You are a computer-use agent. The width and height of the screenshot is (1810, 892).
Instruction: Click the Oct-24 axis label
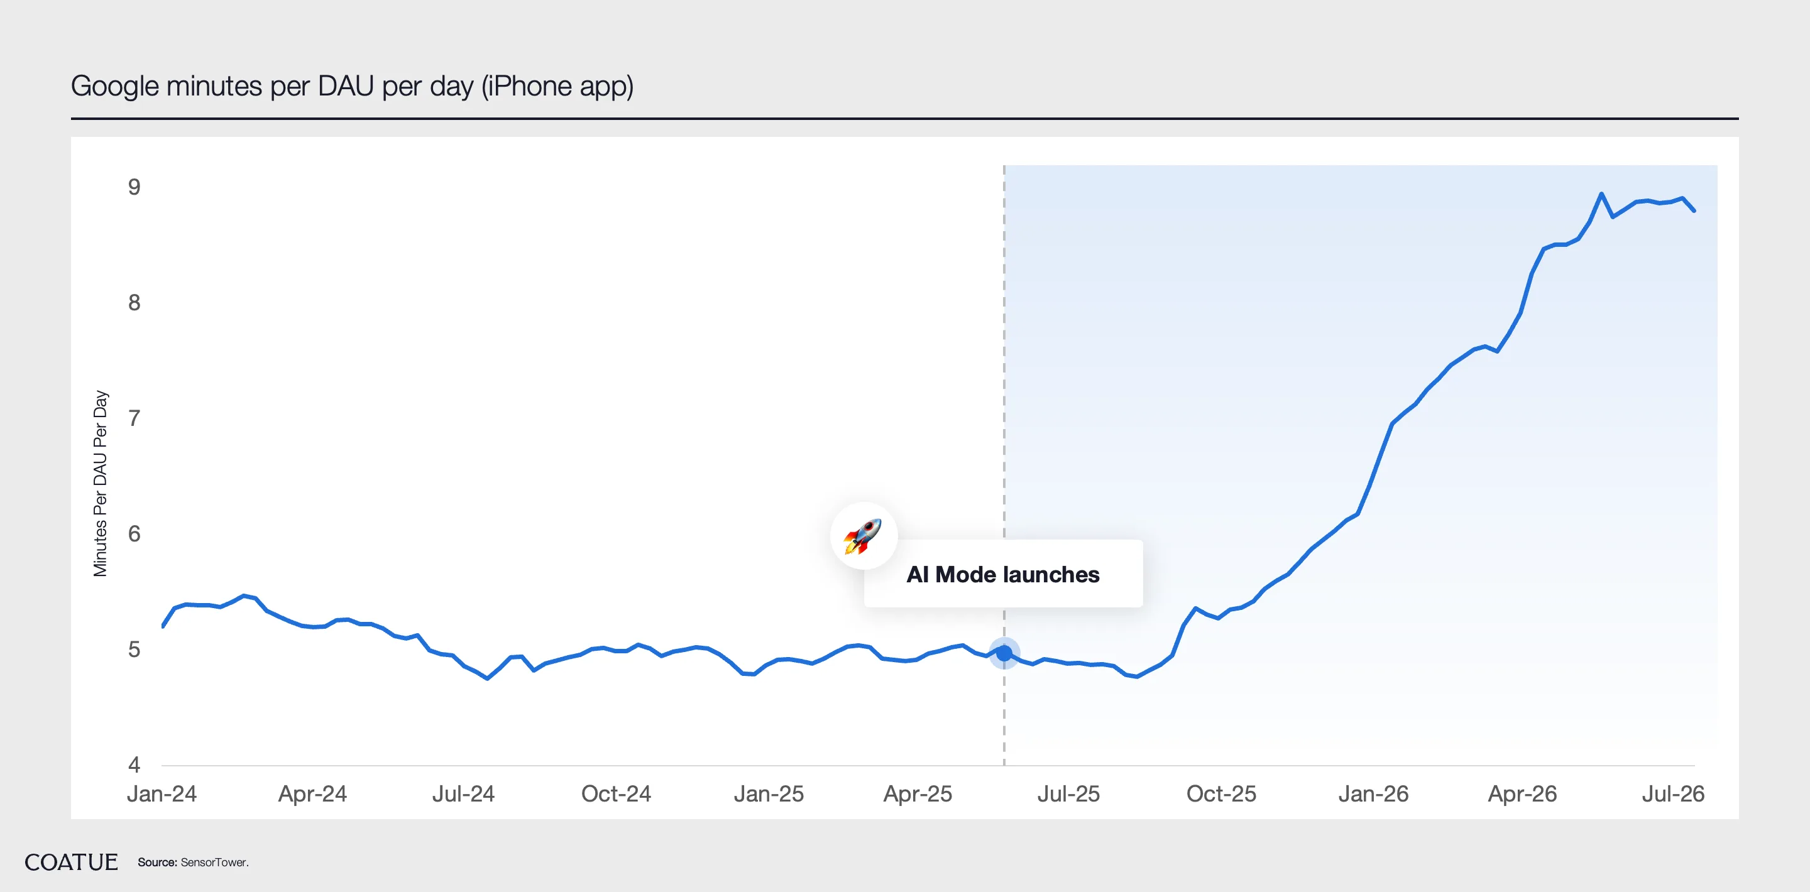click(x=616, y=793)
